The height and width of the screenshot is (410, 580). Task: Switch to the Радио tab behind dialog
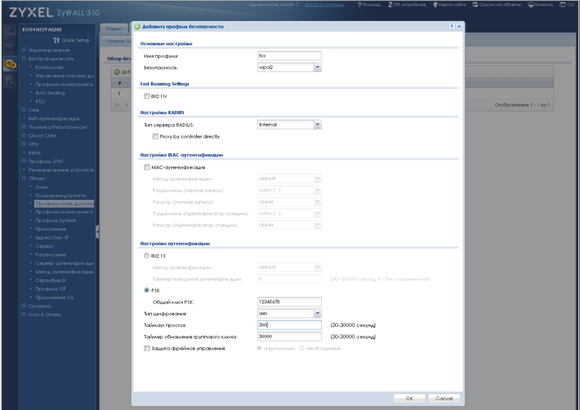tap(114, 28)
